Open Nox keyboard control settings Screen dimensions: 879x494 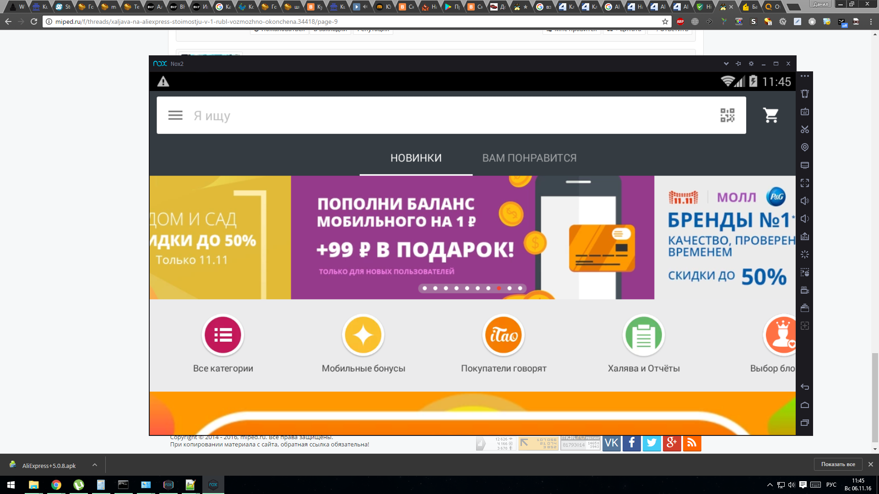(805, 112)
